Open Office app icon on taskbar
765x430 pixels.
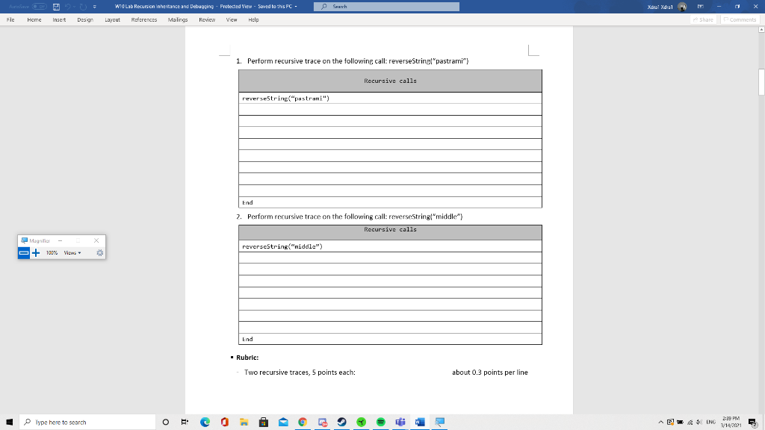(224, 423)
